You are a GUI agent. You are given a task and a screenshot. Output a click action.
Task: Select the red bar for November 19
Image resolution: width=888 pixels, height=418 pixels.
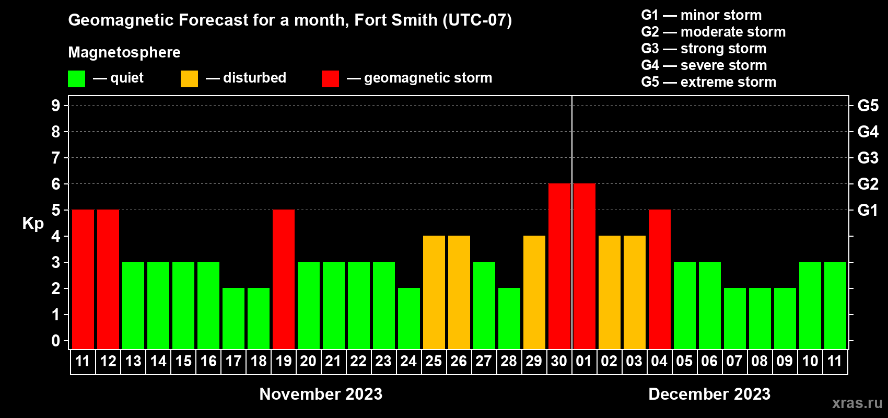pos(284,279)
